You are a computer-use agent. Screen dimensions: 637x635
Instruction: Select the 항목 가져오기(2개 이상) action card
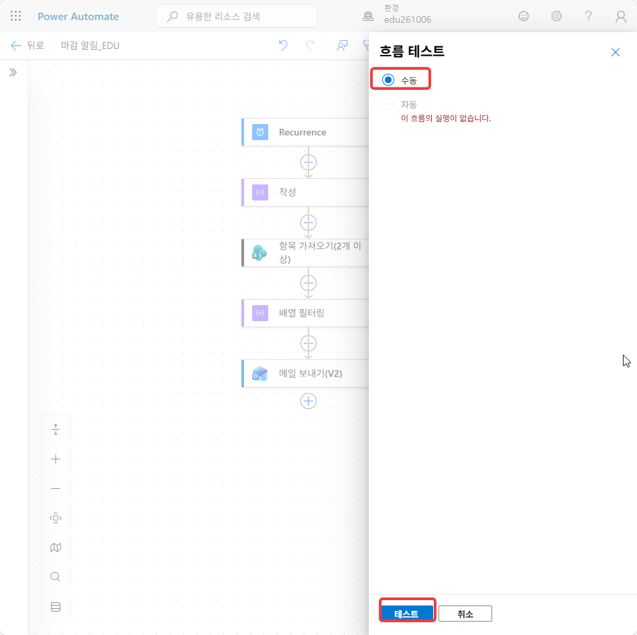click(x=305, y=253)
